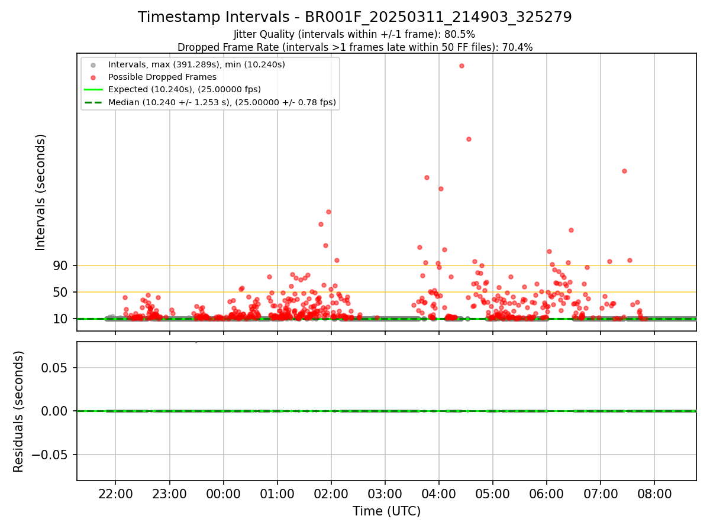Click the Time (UTC) axis label

(386, 511)
